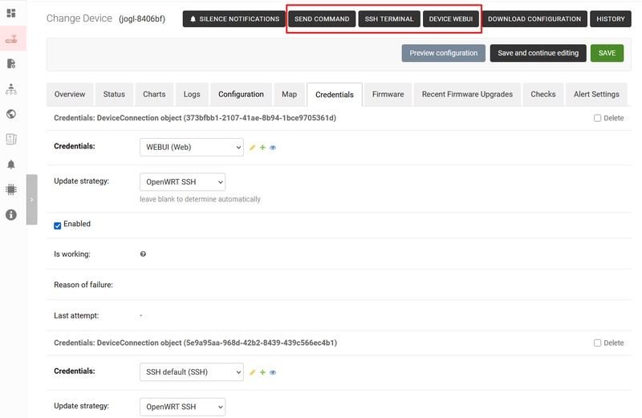Open the SSH default (SSH) credentials dropdown

pyautogui.click(x=191, y=371)
